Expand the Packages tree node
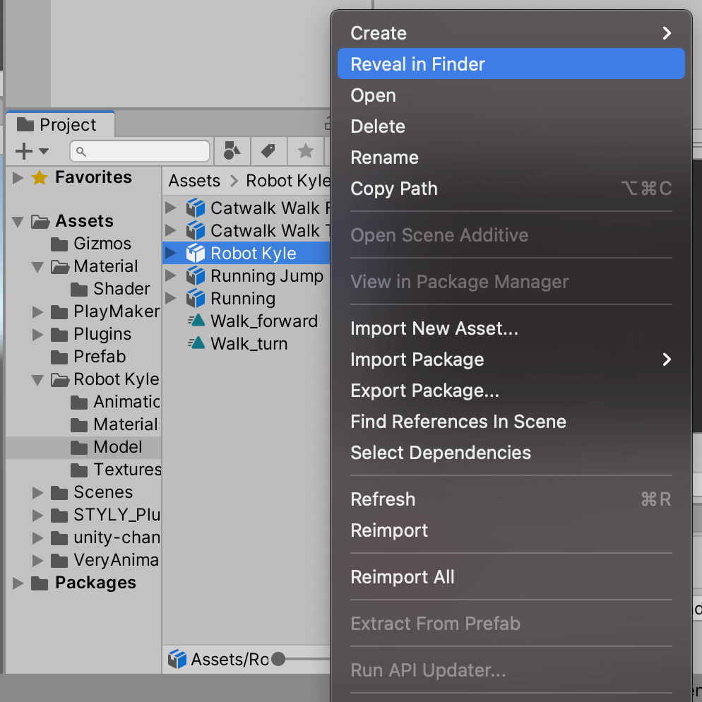The image size is (702, 702). pos(18,583)
